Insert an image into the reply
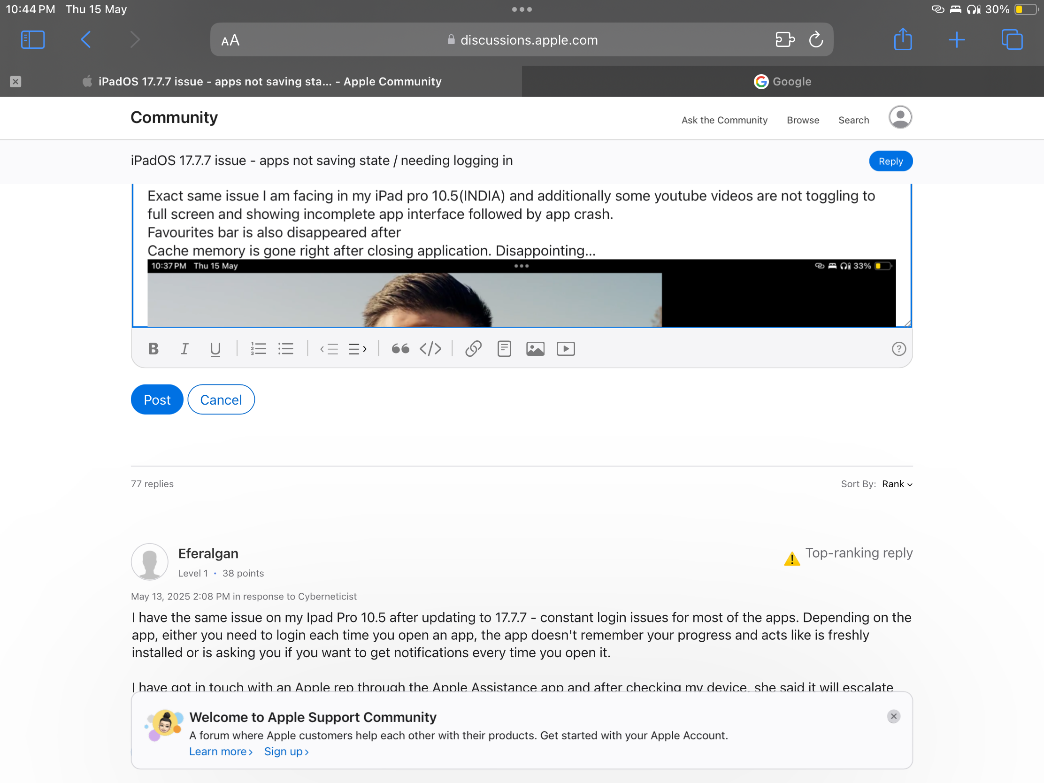This screenshot has width=1044, height=783. pyautogui.click(x=535, y=349)
